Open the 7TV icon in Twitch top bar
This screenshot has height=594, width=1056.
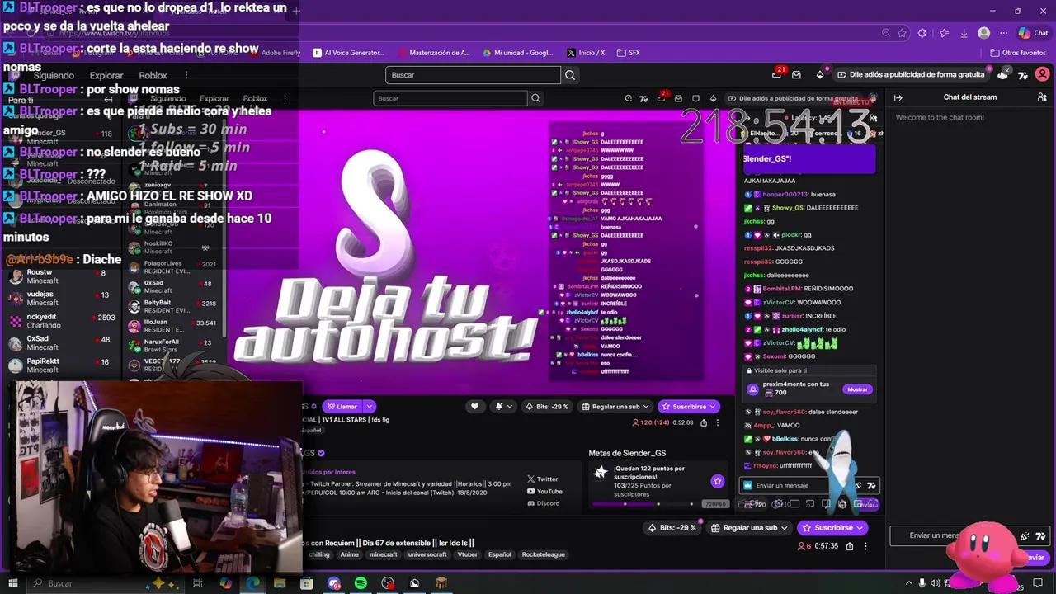[1023, 75]
